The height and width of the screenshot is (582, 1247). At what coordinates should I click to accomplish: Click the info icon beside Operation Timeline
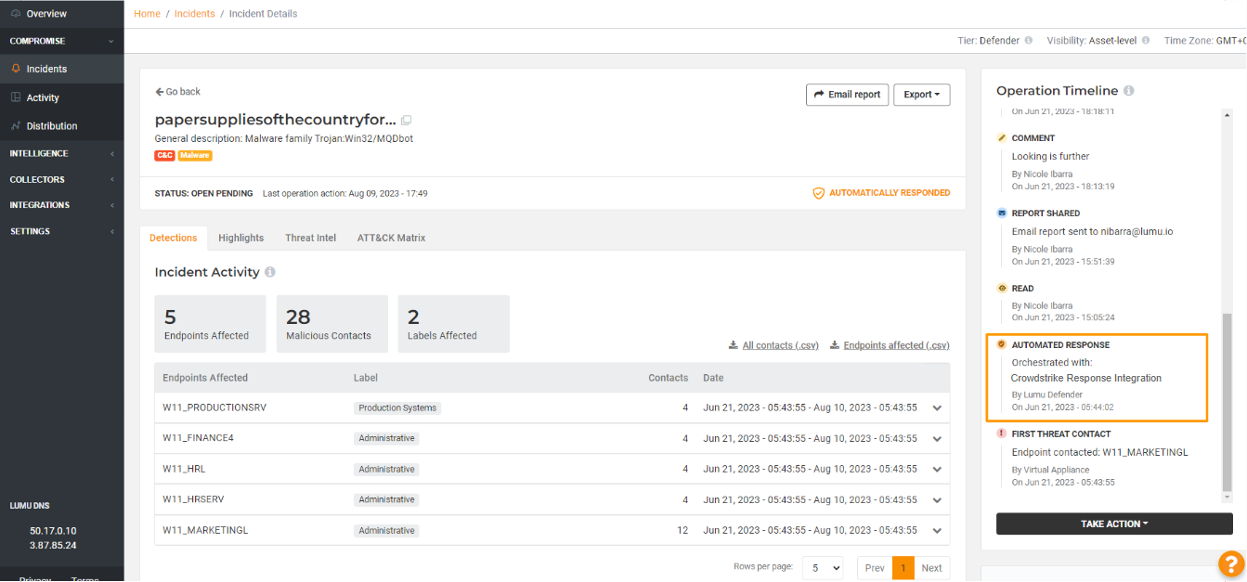click(x=1128, y=91)
